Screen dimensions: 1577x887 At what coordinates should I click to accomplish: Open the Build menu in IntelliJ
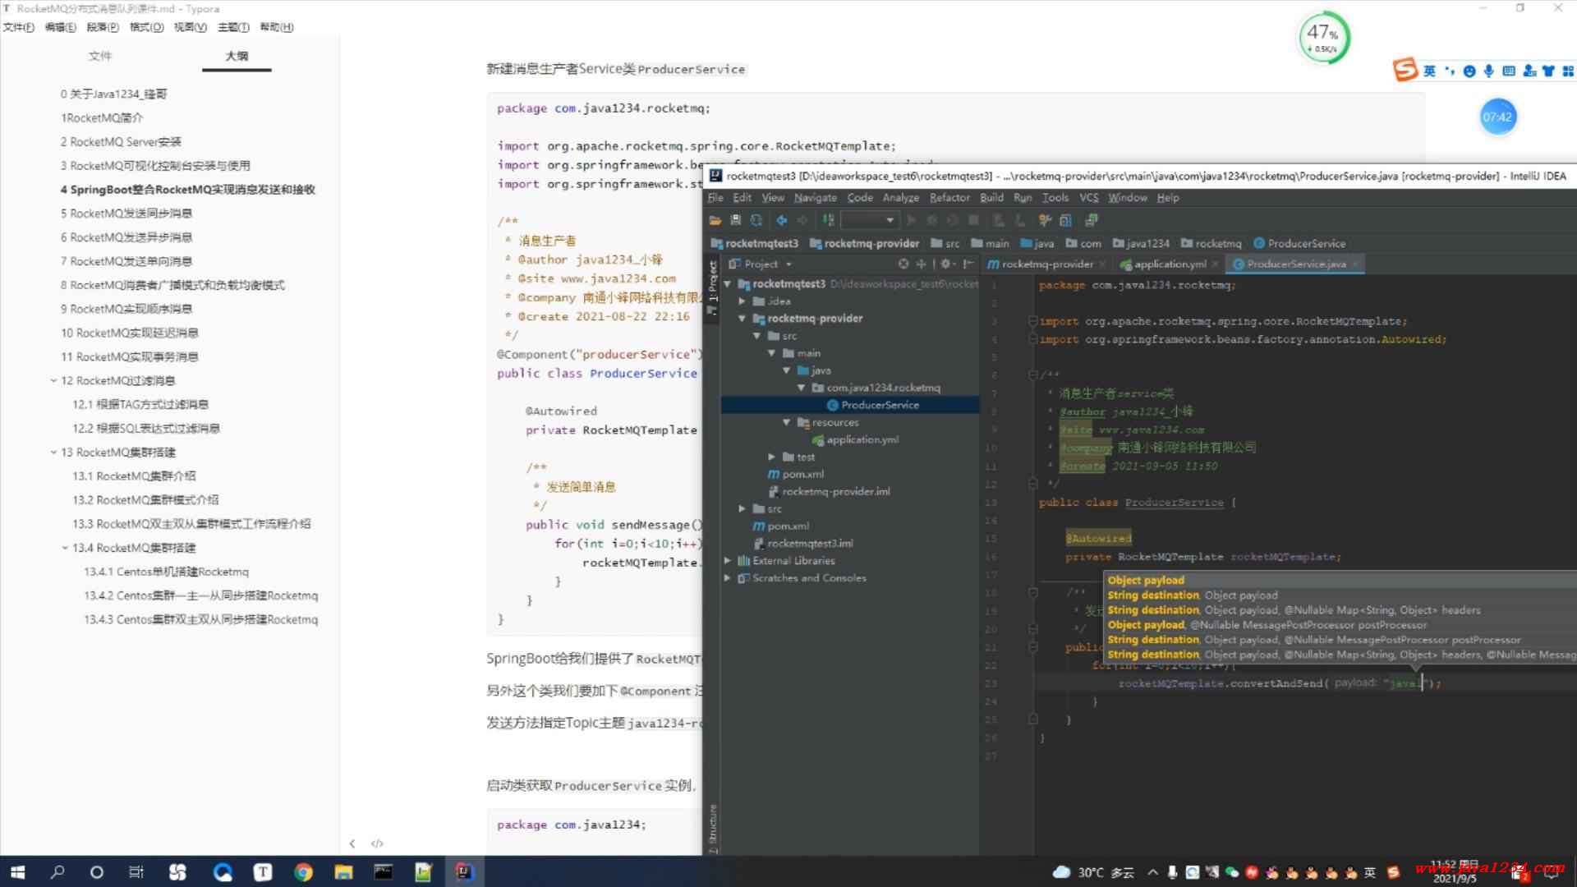point(991,197)
